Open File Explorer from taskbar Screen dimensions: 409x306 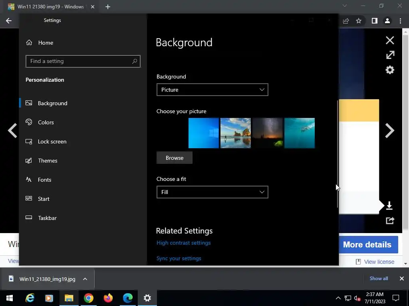tap(69, 298)
